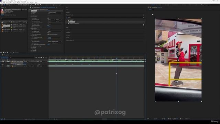Screen dimensions: 220x124
Task: Click Speed % value in Output Control
Action: pos(49,39)
